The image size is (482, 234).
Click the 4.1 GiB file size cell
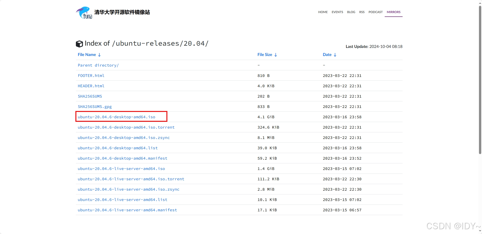pyautogui.click(x=266, y=117)
